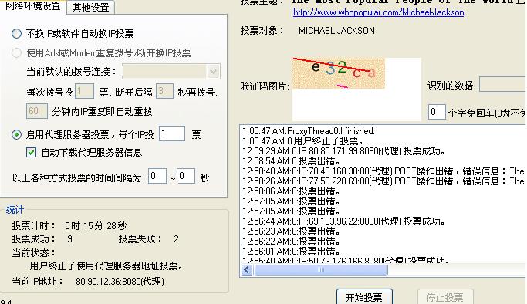Image resolution: width=527 pixels, height=304 pixels.
Task: Click the 60 分钟内IP重复 field
Action: point(36,111)
